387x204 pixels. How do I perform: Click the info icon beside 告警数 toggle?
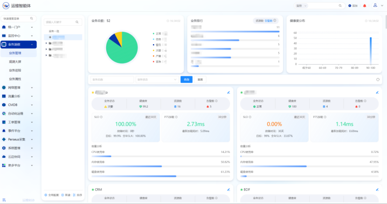275,20
